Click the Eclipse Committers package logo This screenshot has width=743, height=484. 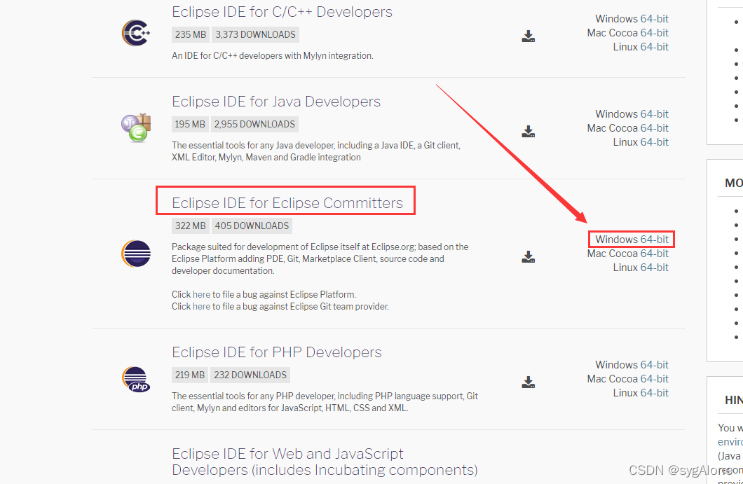(136, 254)
